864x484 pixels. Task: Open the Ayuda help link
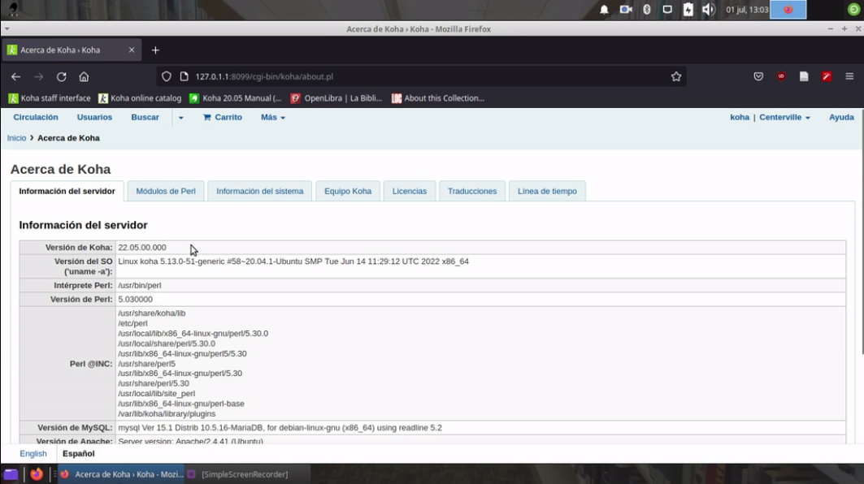click(841, 117)
